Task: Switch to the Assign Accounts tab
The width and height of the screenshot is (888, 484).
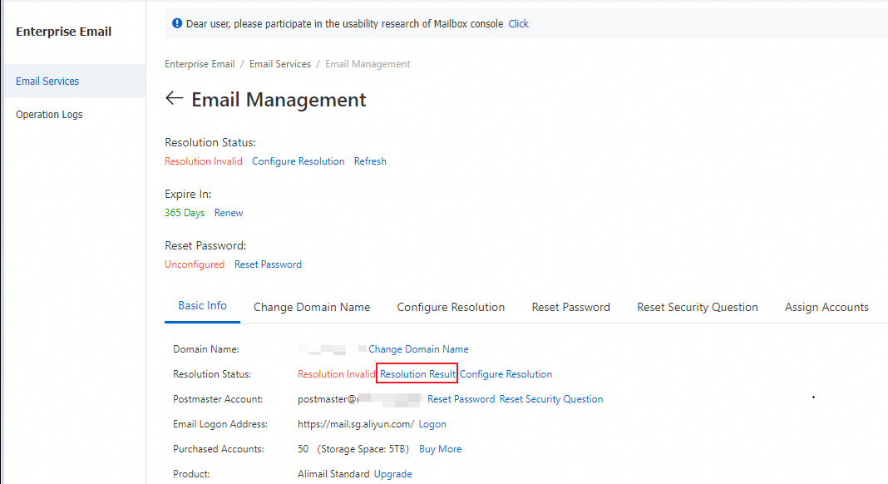Action: coord(826,307)
